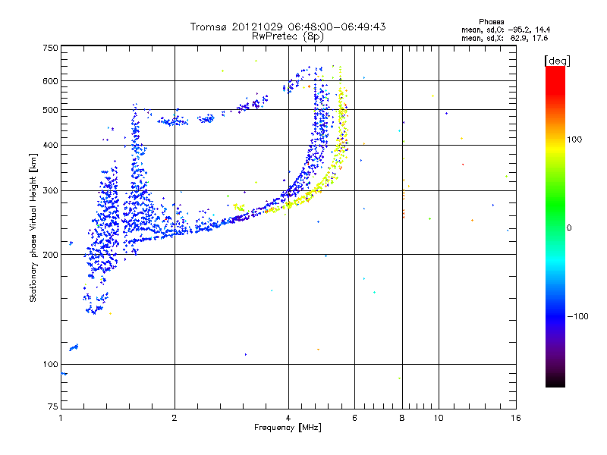This screenshot has width=607, height=455.
Task: Click the x-axis tick label '2'
Action: coord(175,418)
